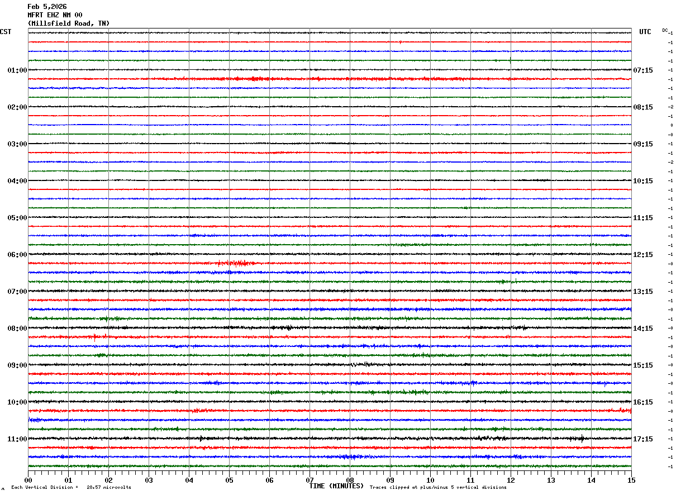Select the 09:00 CST time label
The image size is (676, 495).
(x=17, y=365)
